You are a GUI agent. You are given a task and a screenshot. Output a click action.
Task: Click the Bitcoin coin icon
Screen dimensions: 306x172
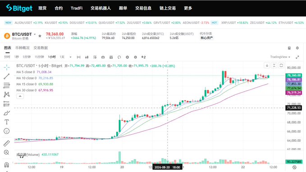(x=7, y=36)
